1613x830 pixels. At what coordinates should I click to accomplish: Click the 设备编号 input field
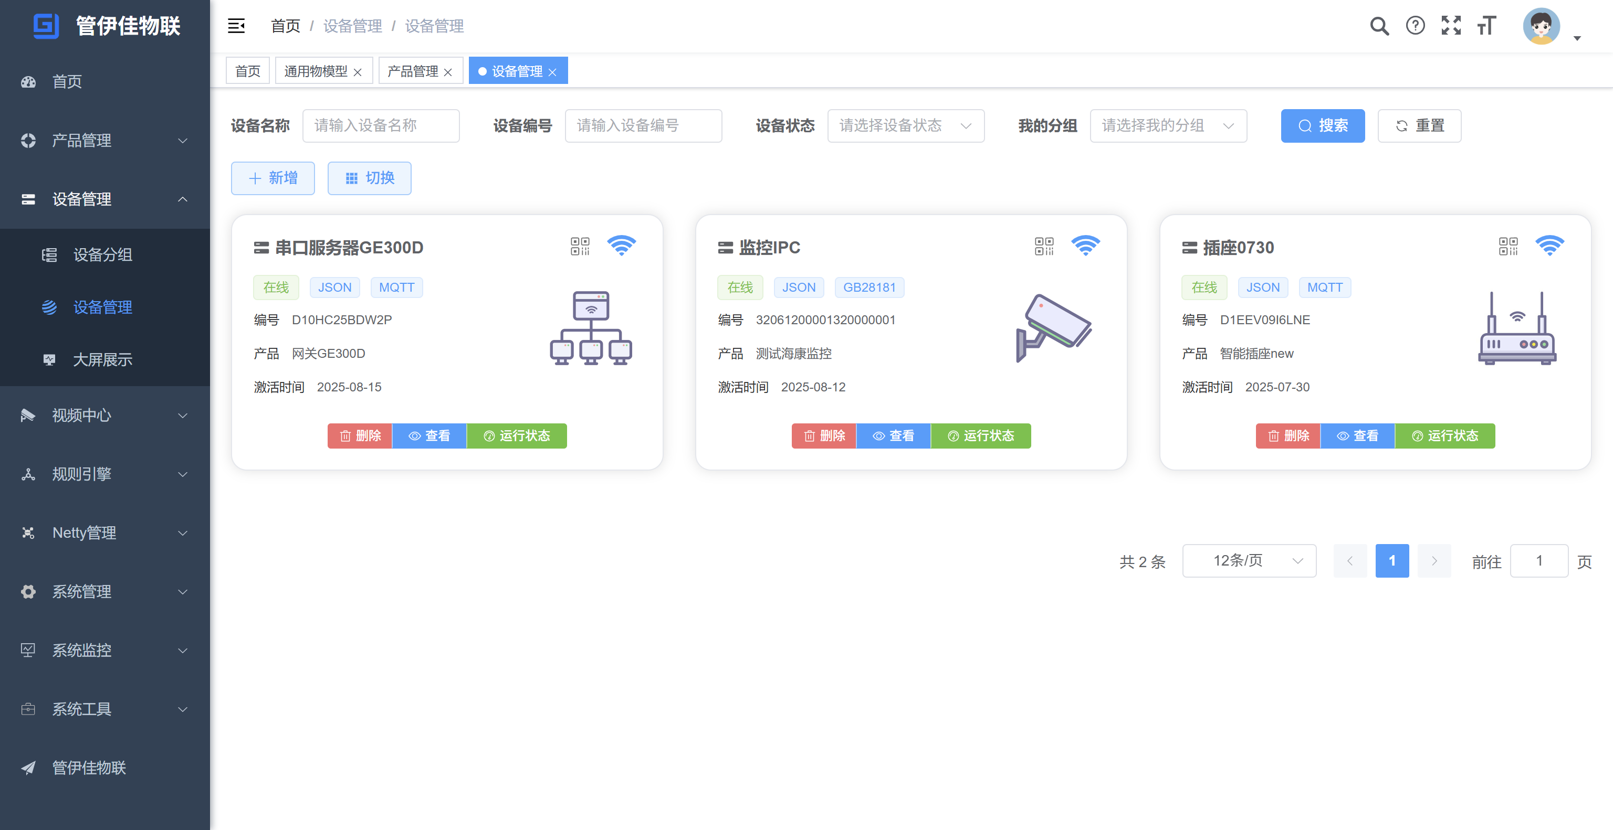pyautogui.click(x=643, y=126)
